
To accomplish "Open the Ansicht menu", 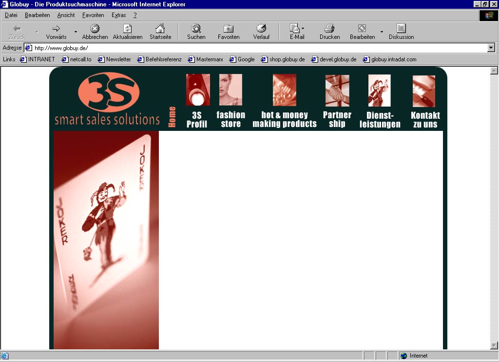I will click(66, 15).
